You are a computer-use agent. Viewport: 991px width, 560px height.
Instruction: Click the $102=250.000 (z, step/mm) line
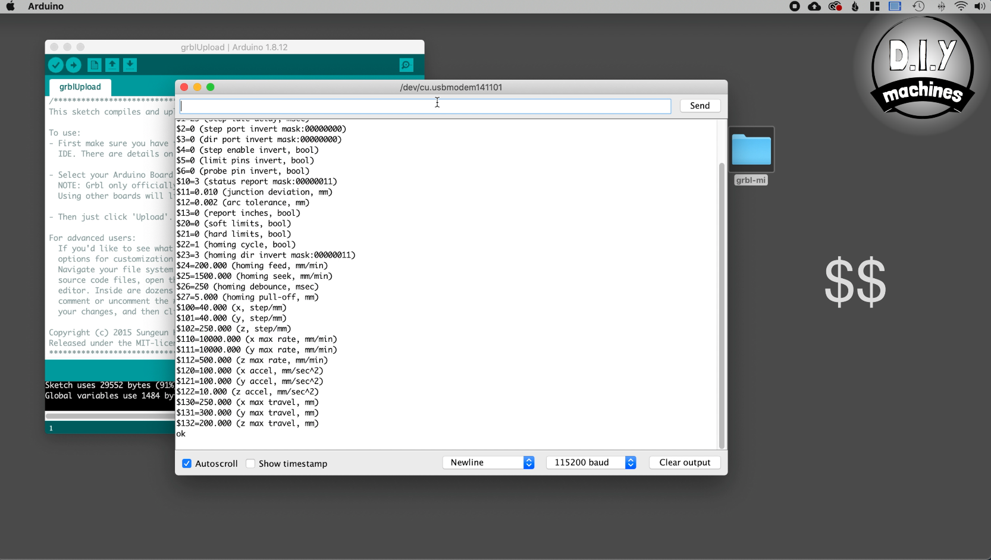coord(234,329)
